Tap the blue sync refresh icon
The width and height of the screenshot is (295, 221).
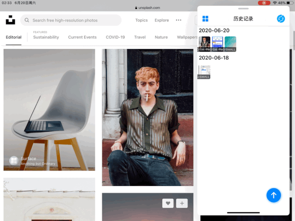tap(281, 18)
